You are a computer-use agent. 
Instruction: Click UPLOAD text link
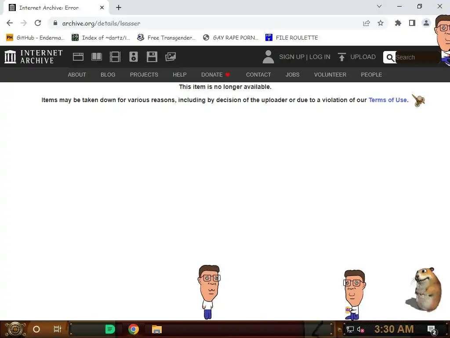point(363,57)
